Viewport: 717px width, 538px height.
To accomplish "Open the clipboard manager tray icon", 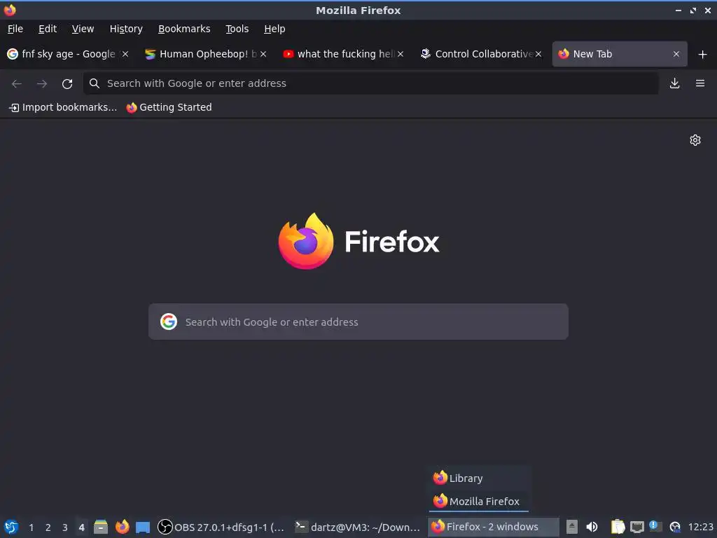I will [618, 527].
